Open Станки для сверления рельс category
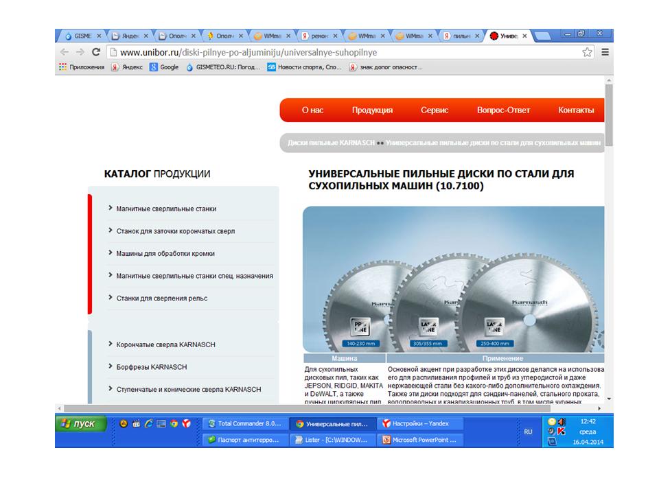The image size is (659, 494). (x=162, y=298)
